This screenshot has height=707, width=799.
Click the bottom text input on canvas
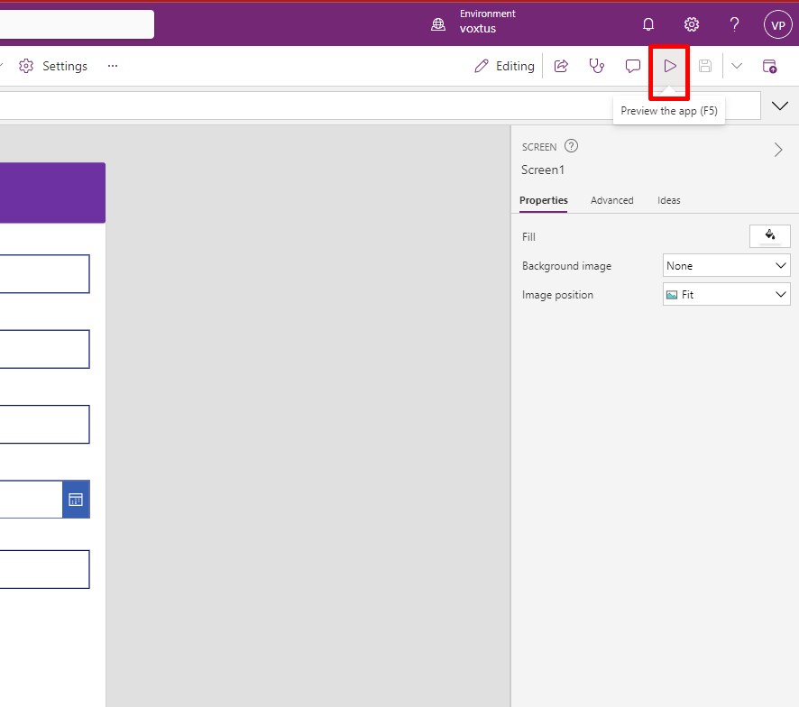point(45,569)
